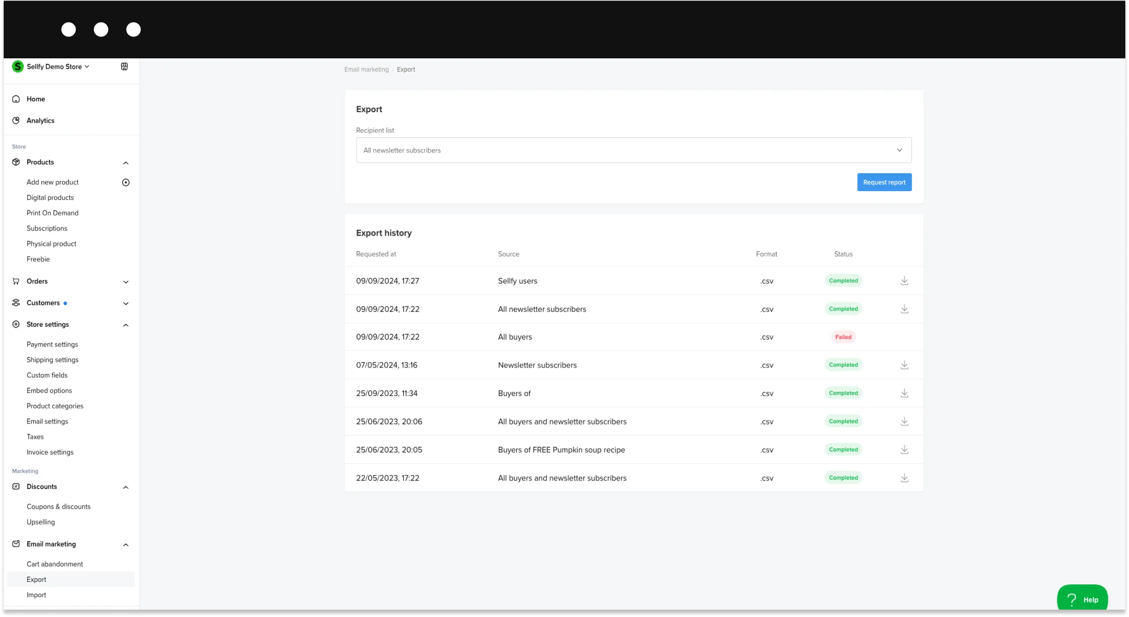Click the Products box icon
This screenshot has height=617, width=1129.
(16, 162)
